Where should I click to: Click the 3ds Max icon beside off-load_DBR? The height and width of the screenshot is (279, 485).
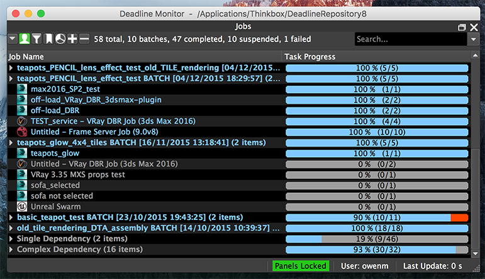(x=22, y=111)
